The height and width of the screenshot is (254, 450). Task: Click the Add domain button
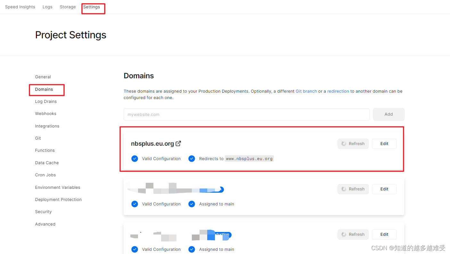tap(389, 114)
